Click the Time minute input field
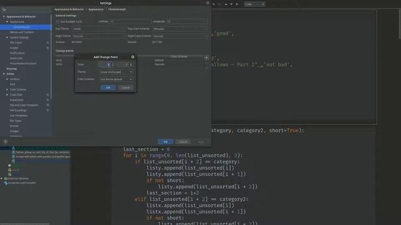The width and height of the screenshot is (401, 225). click(123, 64)
